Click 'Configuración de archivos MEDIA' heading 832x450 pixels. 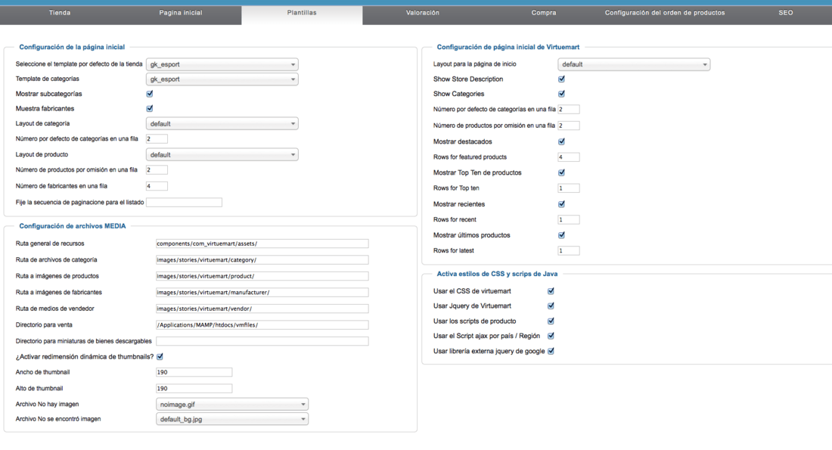pos(73,226)
